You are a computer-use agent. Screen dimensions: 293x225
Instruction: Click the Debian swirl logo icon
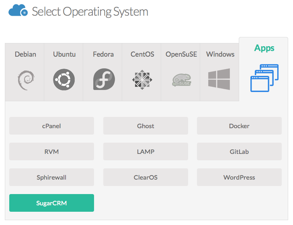pos(26,80)
